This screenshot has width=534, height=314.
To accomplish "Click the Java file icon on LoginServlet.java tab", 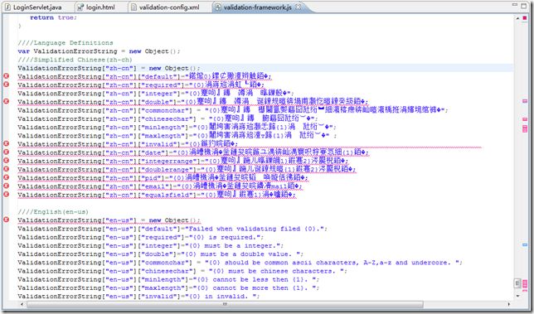I will [7, 7].
